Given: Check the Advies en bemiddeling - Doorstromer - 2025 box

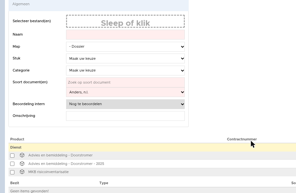Looking at the screenshot, I should [x=12, y=164].
